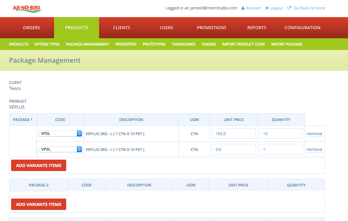Switch to the Clients tab
This screenshot has width=348, height=221.
[x=122, y=28]
